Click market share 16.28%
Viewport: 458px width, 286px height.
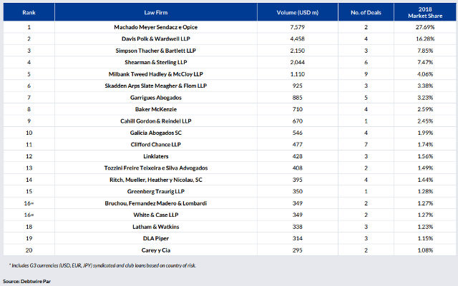(425, 39)
